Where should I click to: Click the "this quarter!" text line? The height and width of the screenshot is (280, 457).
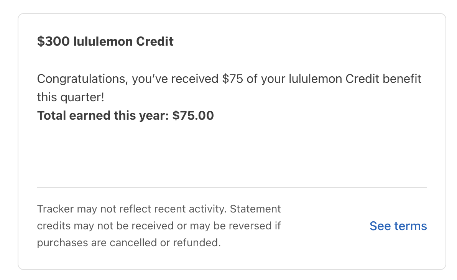click(70, 97)
